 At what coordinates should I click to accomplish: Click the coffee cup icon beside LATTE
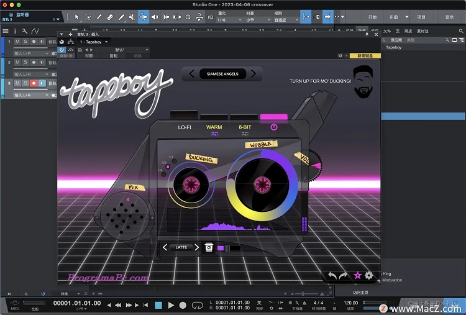(x=209, y=247)
